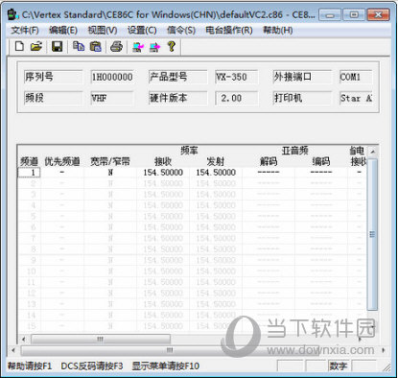Viewport: 398px width, 378px height.
Task: Click the window's outer horizontal scrollbar thumb
Action: (x=170, y=350)
